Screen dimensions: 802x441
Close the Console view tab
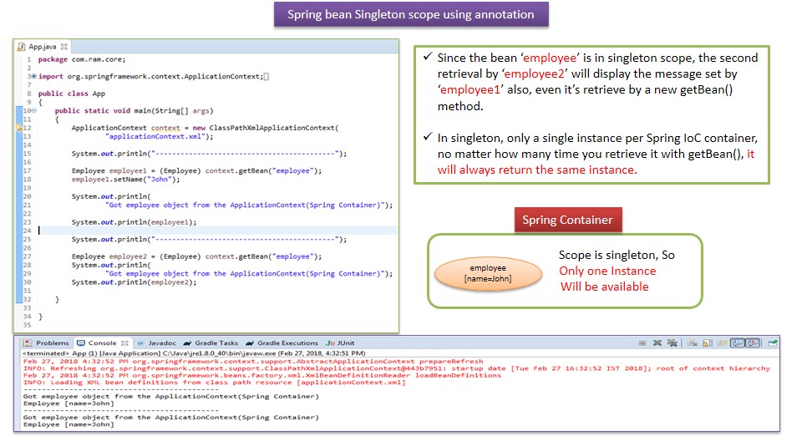point(124,343)
